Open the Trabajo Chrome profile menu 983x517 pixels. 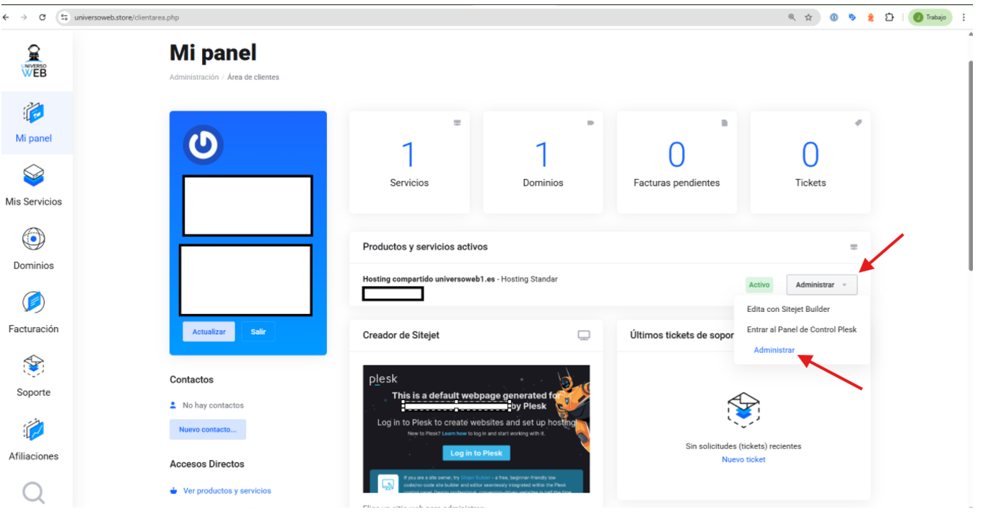tap(930, 17)
